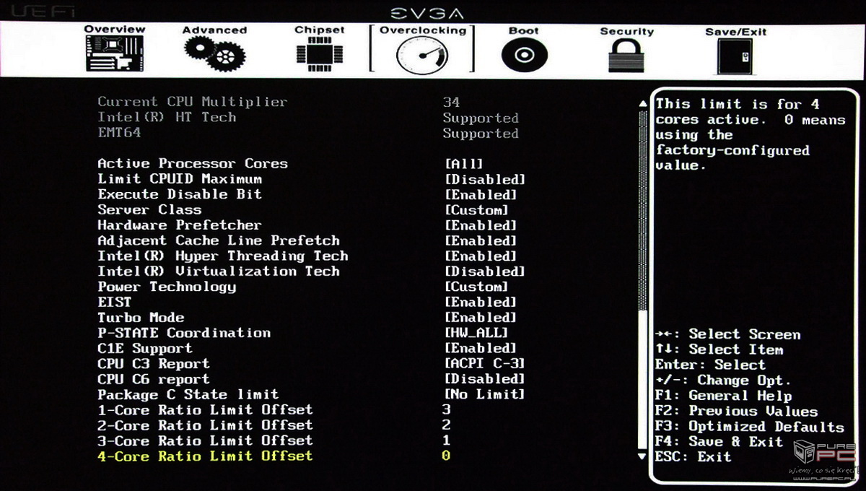This screenshot has height=491, width=866.
Task: Select the Server Class label
Action: (x=149, y=209)
